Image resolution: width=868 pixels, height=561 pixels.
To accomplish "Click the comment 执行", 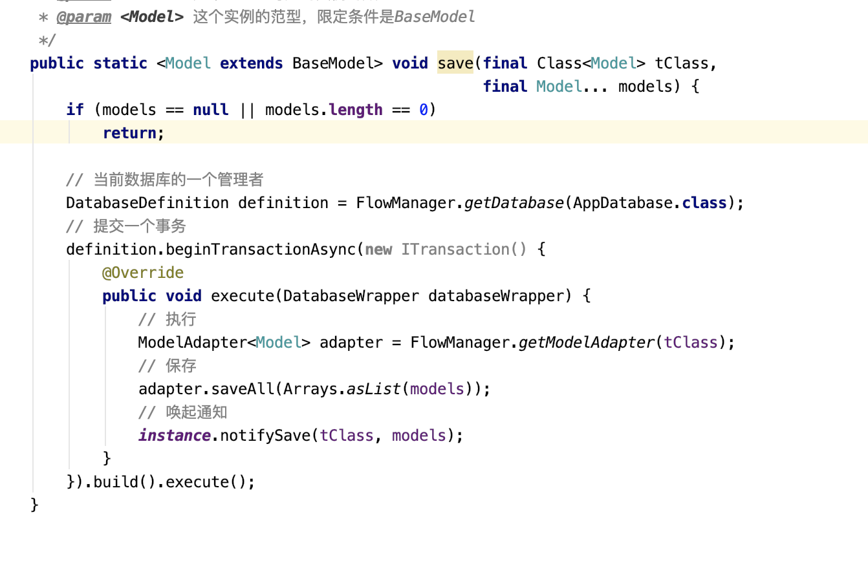I will point(167,319).
